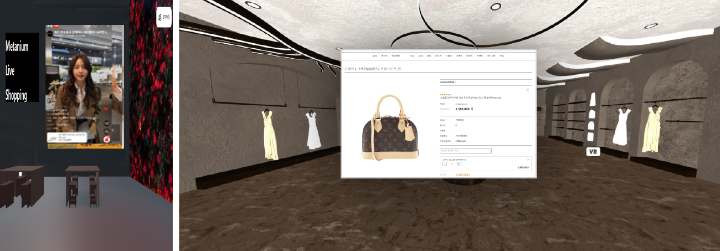The width and height of the screenshot is (720, 251).
Task: Click the live shopping video screen
Action: [85, 86]
